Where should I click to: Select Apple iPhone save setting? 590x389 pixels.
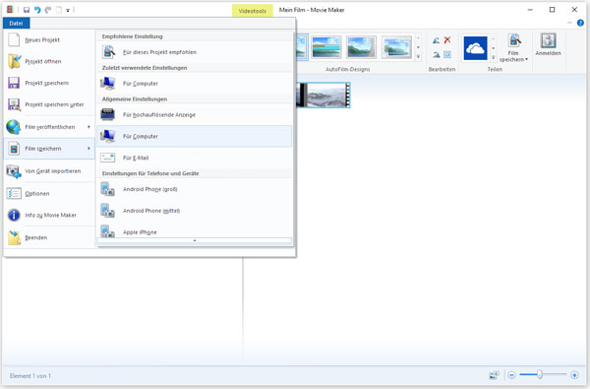tap(194, 230)
